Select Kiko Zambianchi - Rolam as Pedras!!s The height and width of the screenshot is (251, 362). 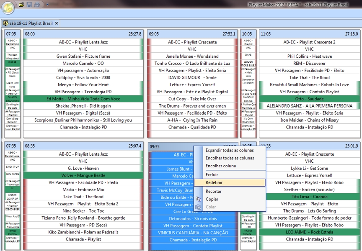pos(83,232)
